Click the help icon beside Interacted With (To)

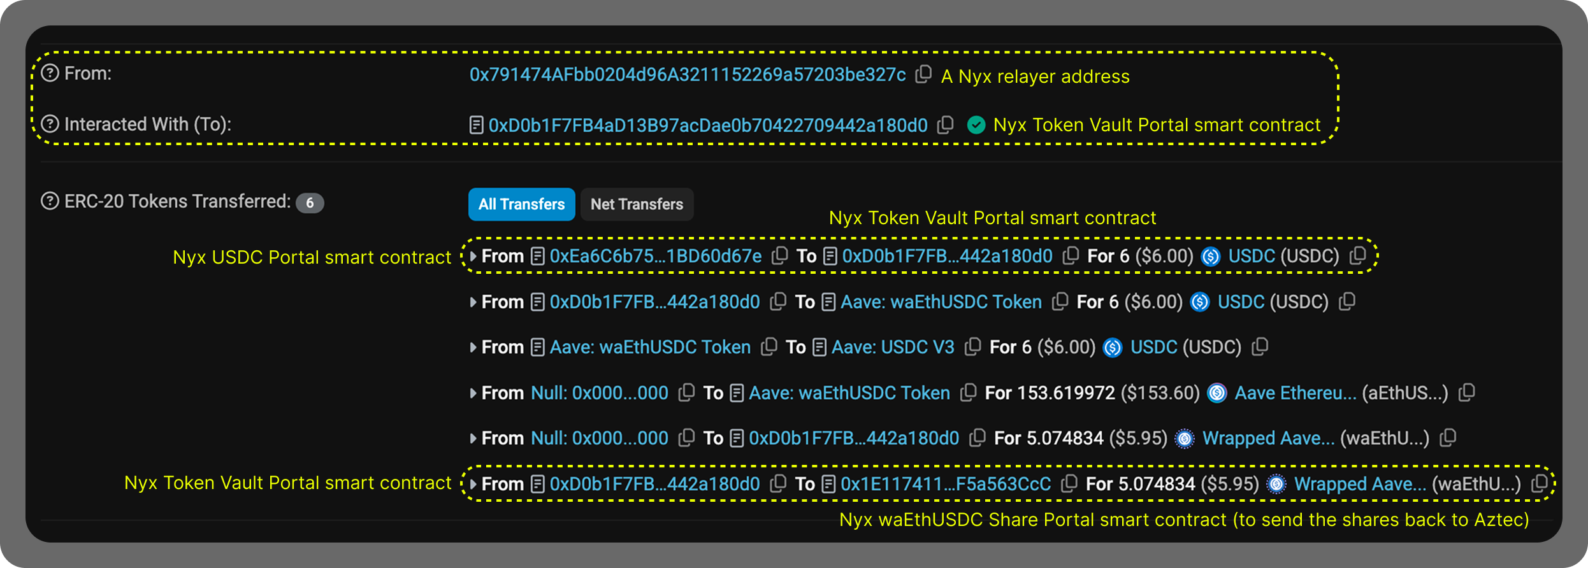(50, 124)
